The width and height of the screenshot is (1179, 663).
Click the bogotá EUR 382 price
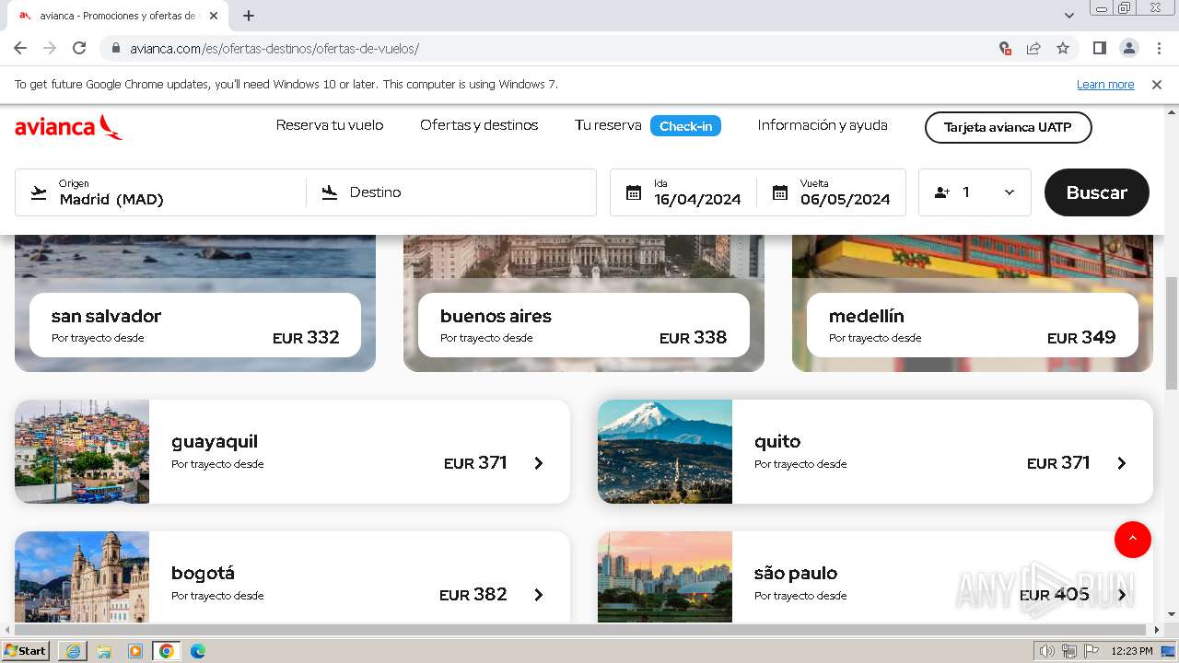(473, 595)
